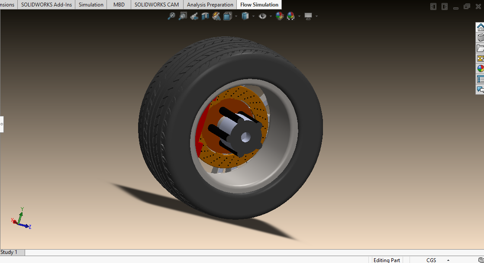Switch to the Simulation tab
484x263 pixels.
point(91,5)
